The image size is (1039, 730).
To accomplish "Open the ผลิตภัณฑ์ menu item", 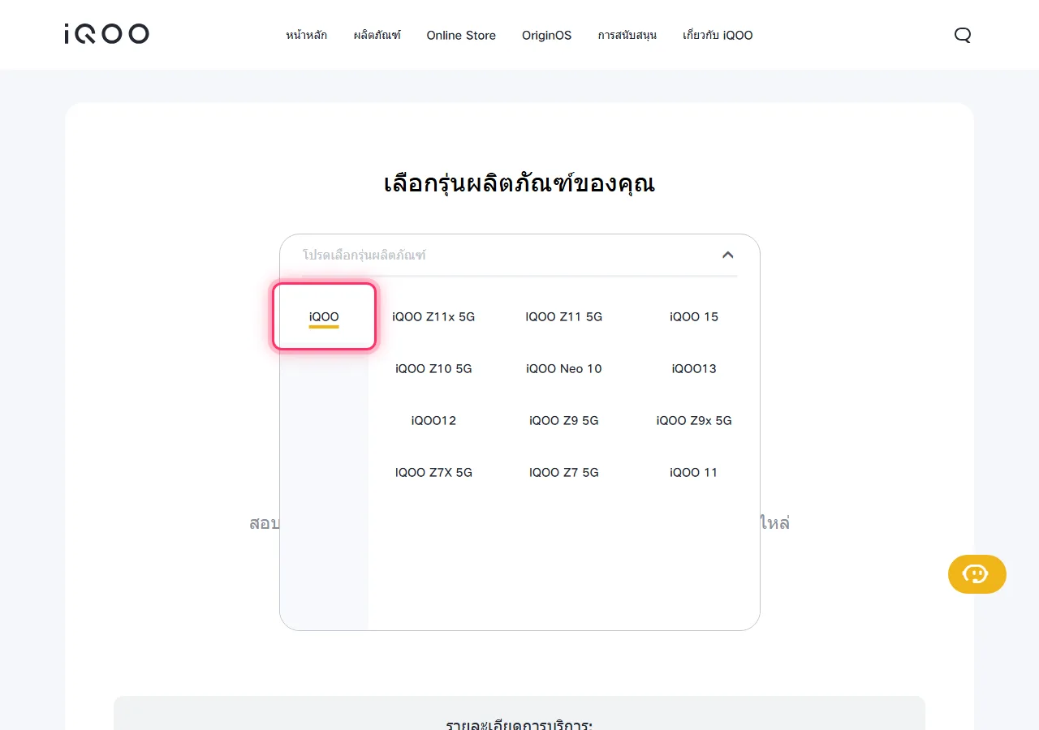I will click(377, 36).
